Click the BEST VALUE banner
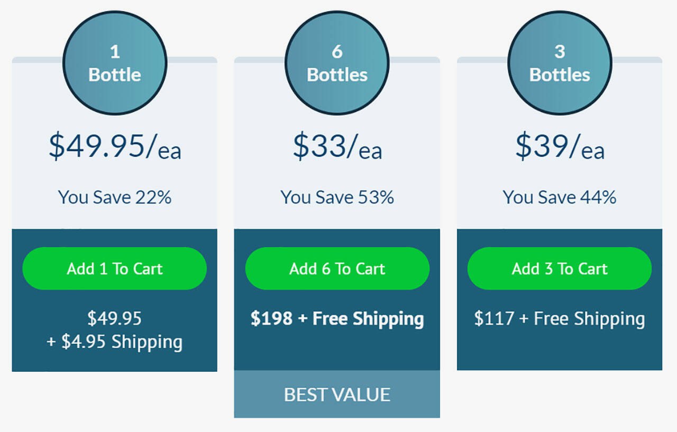The height and width of the screenshot is (432, 677). [337, 395]
